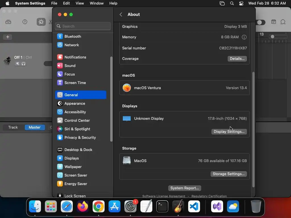Click GarageBand Quick Help question icon
Image resolution: width=291 pixels, height=218 pixels.
click(x=25, y=22)
